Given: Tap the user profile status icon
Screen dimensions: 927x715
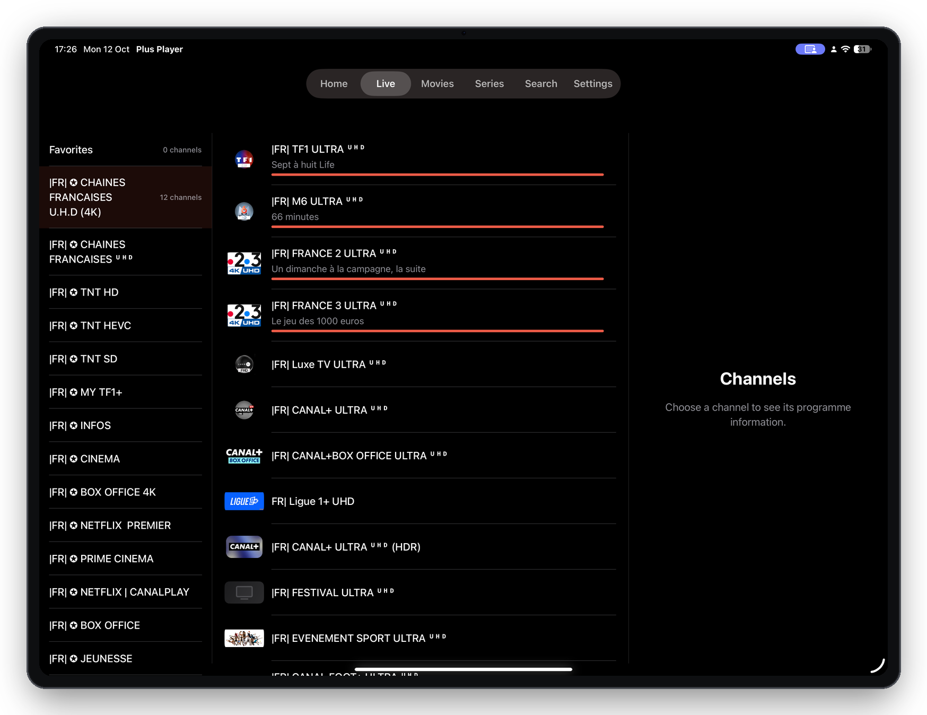Looking at the screenshot, I should coord(834,49).
